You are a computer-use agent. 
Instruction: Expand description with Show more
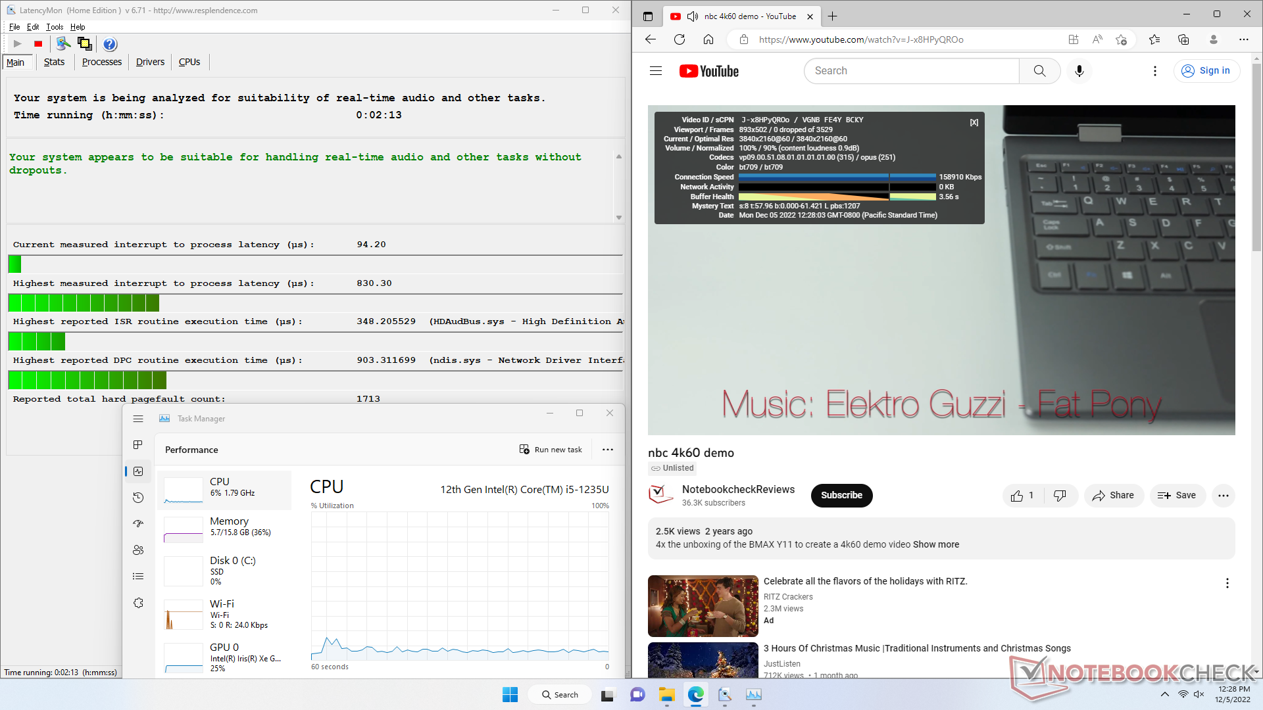tap(936, 544)
